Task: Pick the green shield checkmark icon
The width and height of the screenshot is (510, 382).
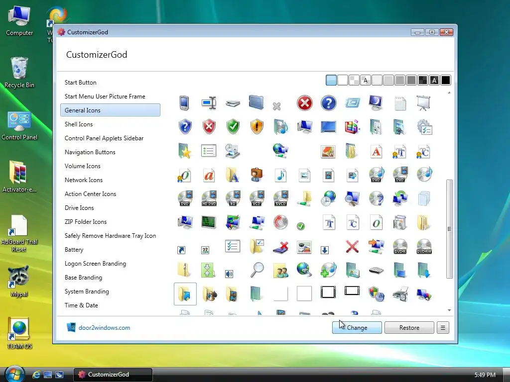Action: point(233,127)
